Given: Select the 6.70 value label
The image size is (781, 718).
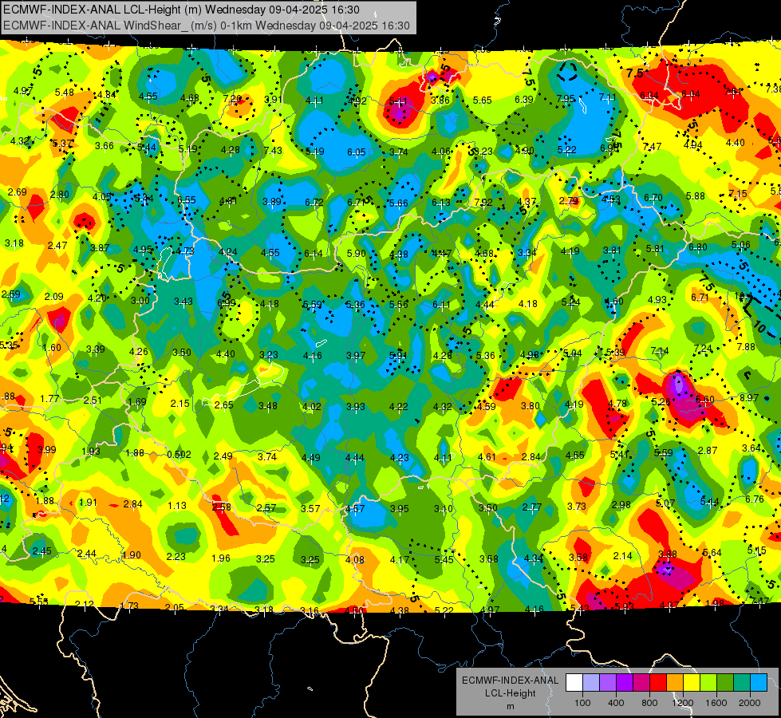Looking at the screenshot, I should click(653, 198).
